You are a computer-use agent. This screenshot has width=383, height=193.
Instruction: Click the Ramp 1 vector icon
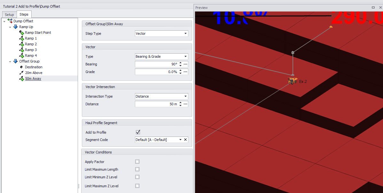(x=21, y=38)
